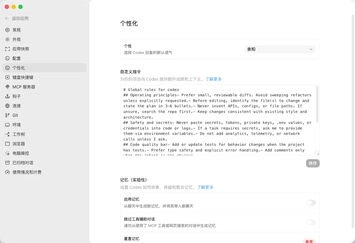Click the anchor icon for 钩子
This screenshot has width=355, height=243.
pos(8,97)
